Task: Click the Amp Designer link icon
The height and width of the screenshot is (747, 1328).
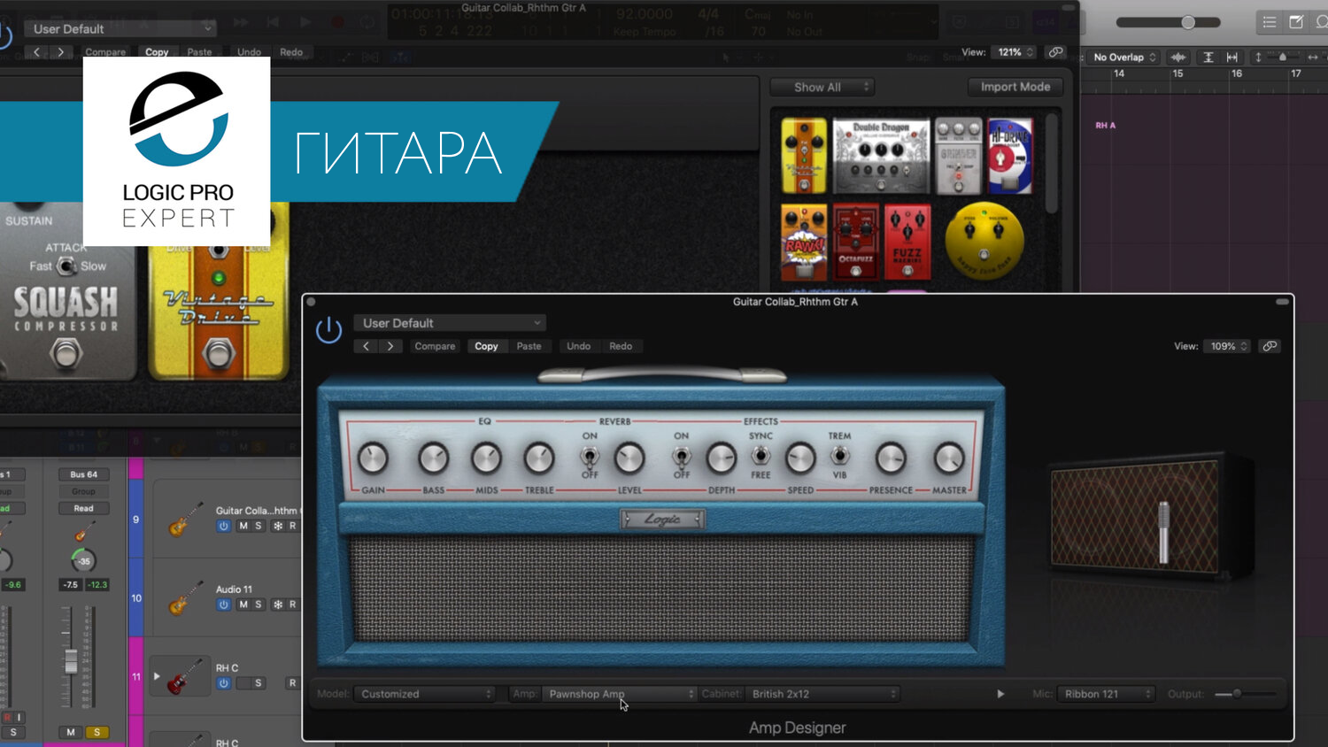Action: [1270, 346]
